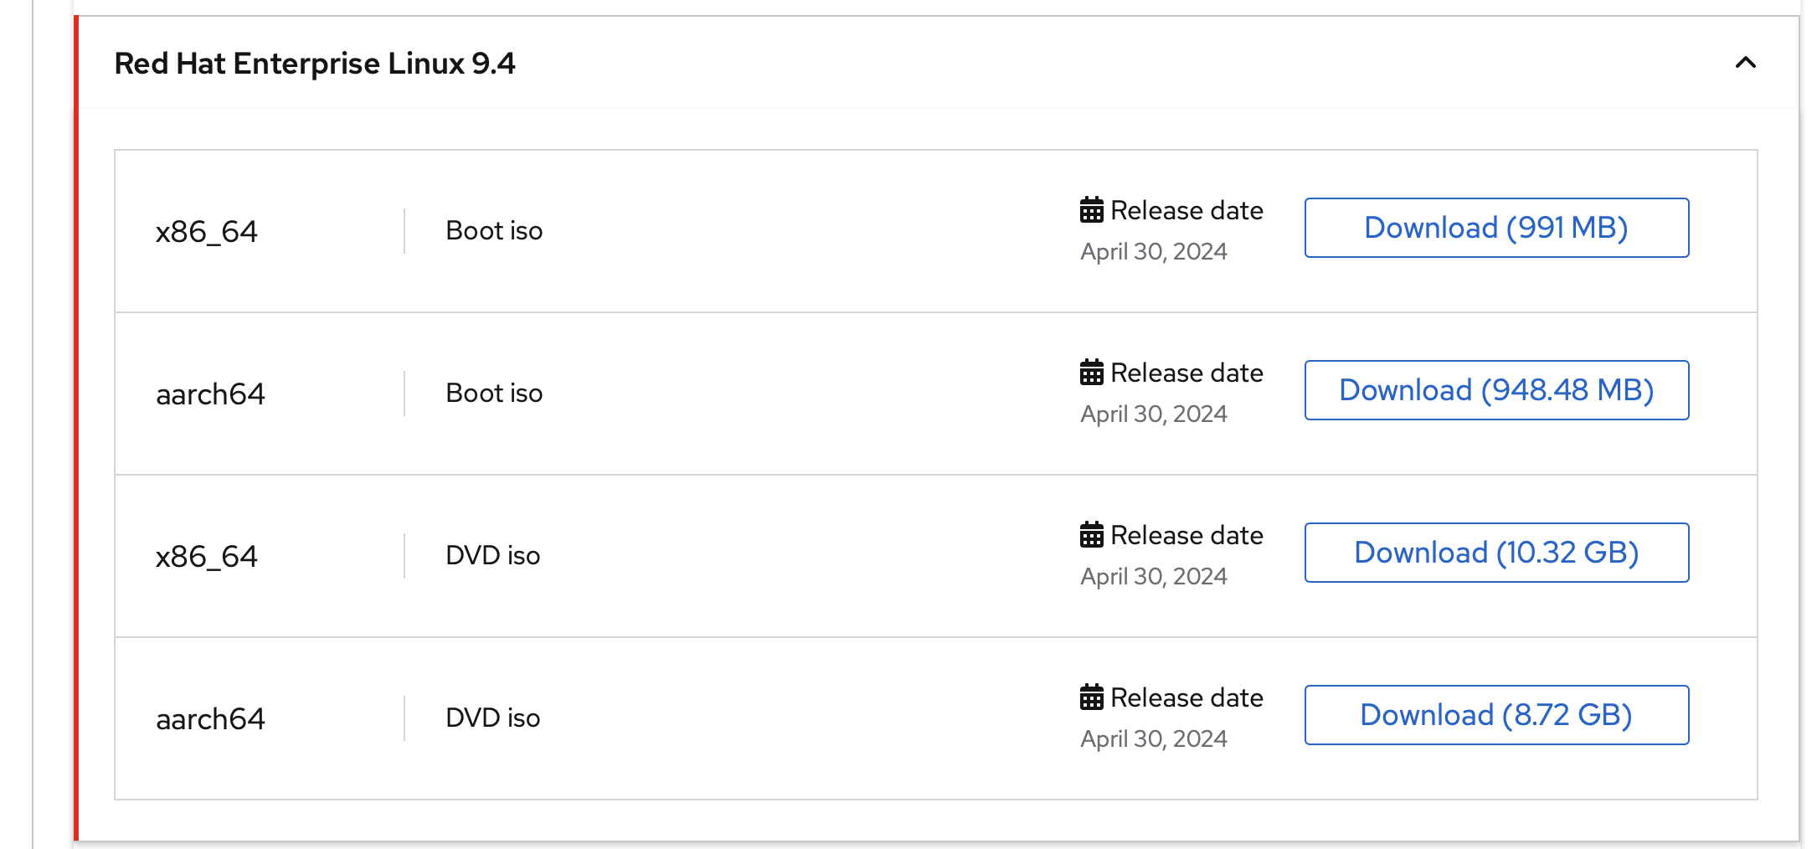Download the aarch64 Boot iso (948.48 MB)
The image size is (1817, 849).
click(1496, 390)
